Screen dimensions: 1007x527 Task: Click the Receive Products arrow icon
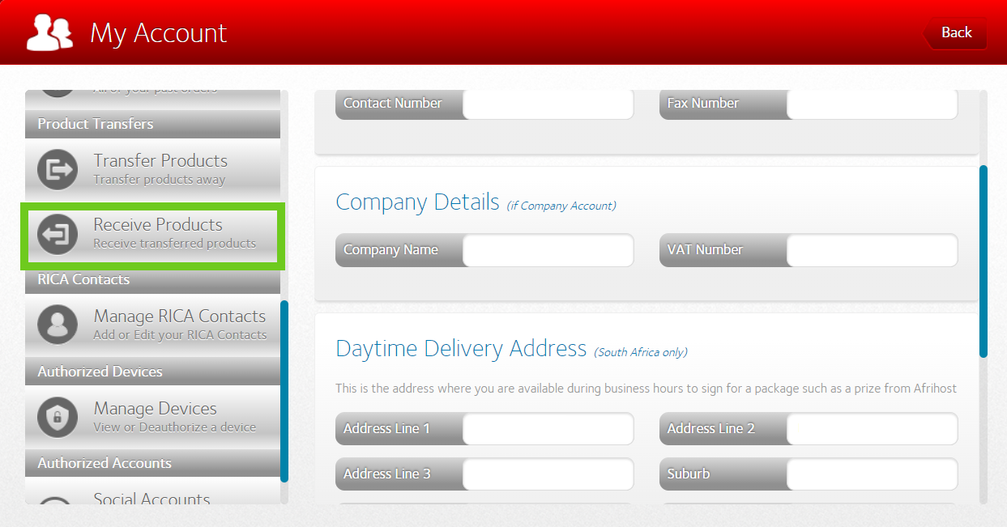(58, 234)
